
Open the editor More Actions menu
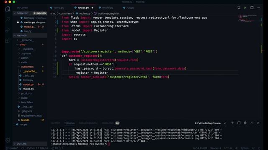(x=258, y=7)
